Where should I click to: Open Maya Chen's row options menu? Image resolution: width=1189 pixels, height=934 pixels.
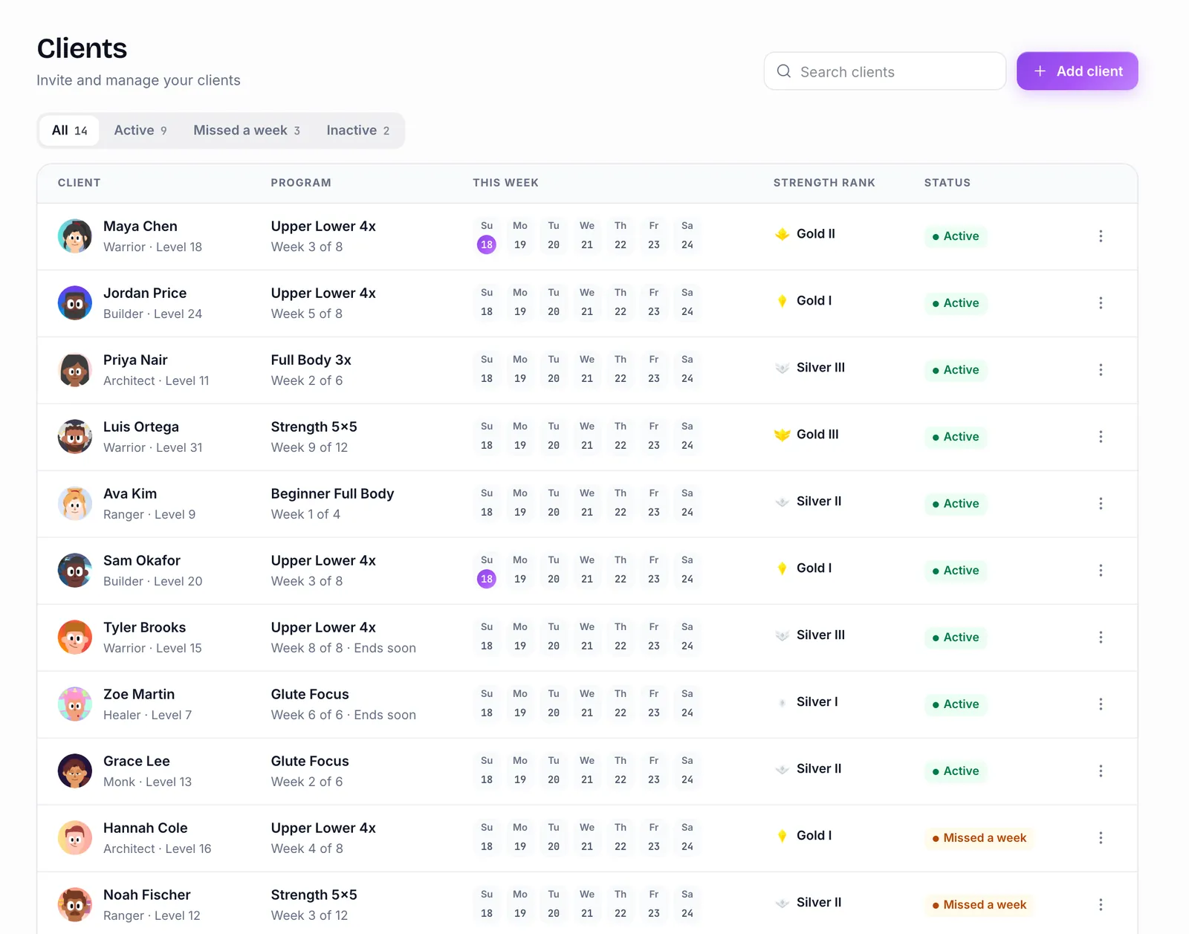tap(1101, 236)
